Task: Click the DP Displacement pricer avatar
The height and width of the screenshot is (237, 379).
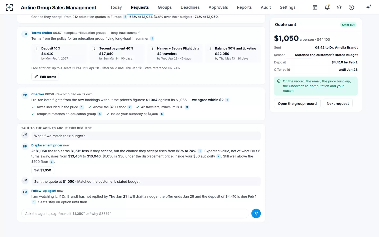Action: point(25,146)
